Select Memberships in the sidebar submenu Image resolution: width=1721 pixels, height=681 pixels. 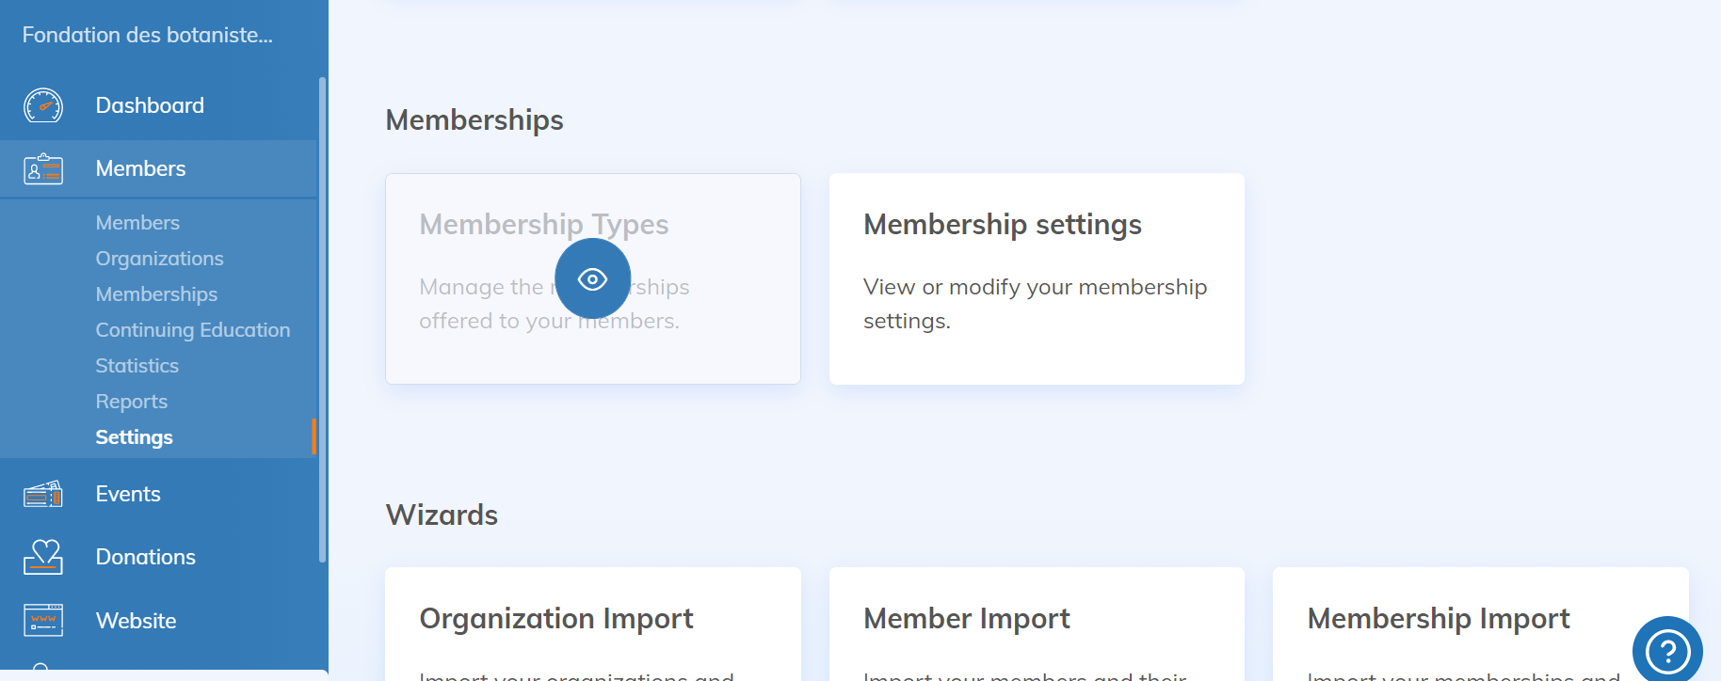point(156,294)
